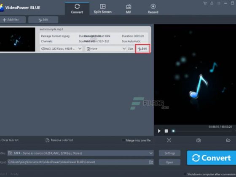Click the audiosample.mp3 file name
The image size is (236, 177).
(x=51, y=29)
